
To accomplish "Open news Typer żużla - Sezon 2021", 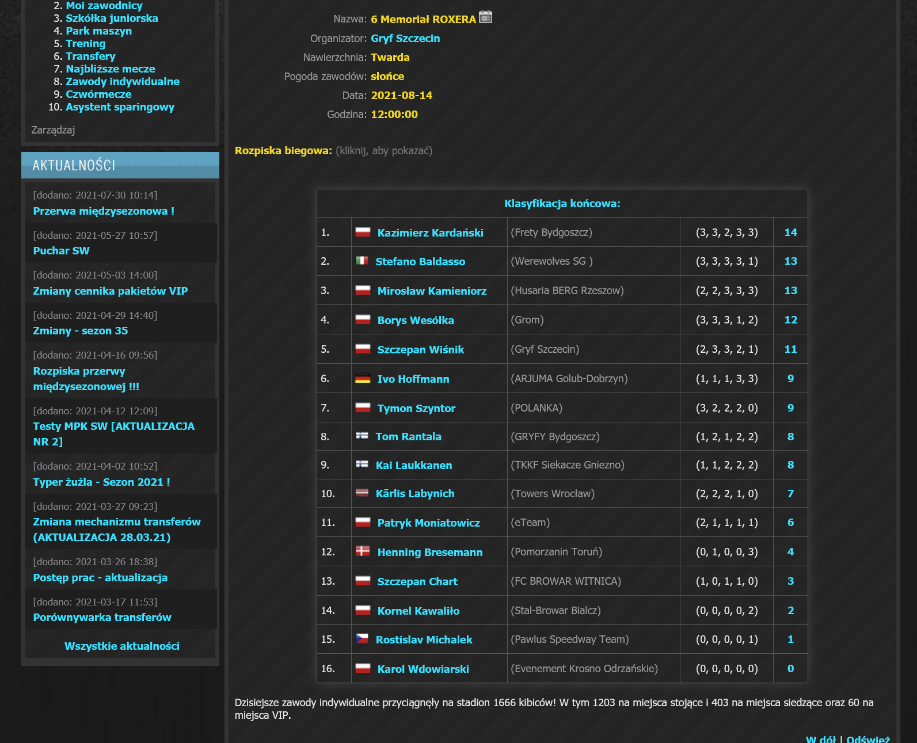I will pos(101,482).
